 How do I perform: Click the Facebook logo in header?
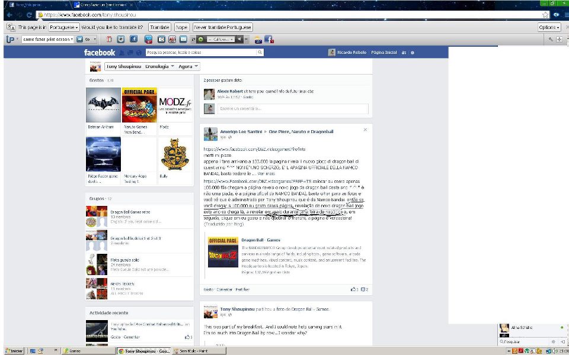99,53
